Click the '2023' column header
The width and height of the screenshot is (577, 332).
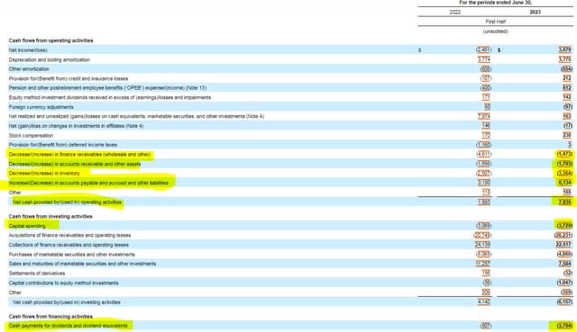(535, 12)
